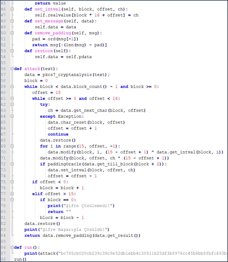Collapse the set_message function fold marker

tap(12, 21)
